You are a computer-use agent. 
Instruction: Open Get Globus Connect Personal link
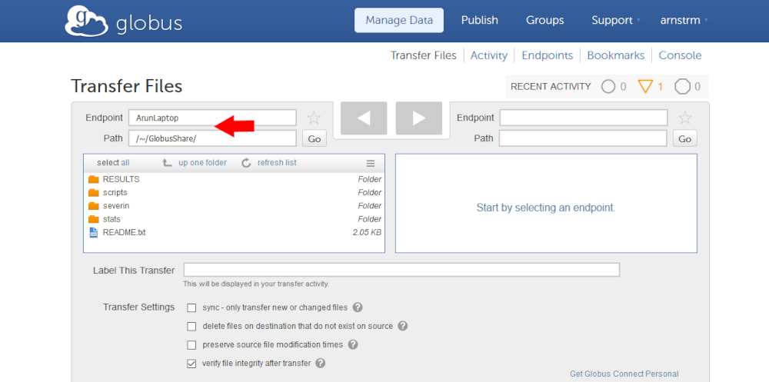click(x=624, y=374)
